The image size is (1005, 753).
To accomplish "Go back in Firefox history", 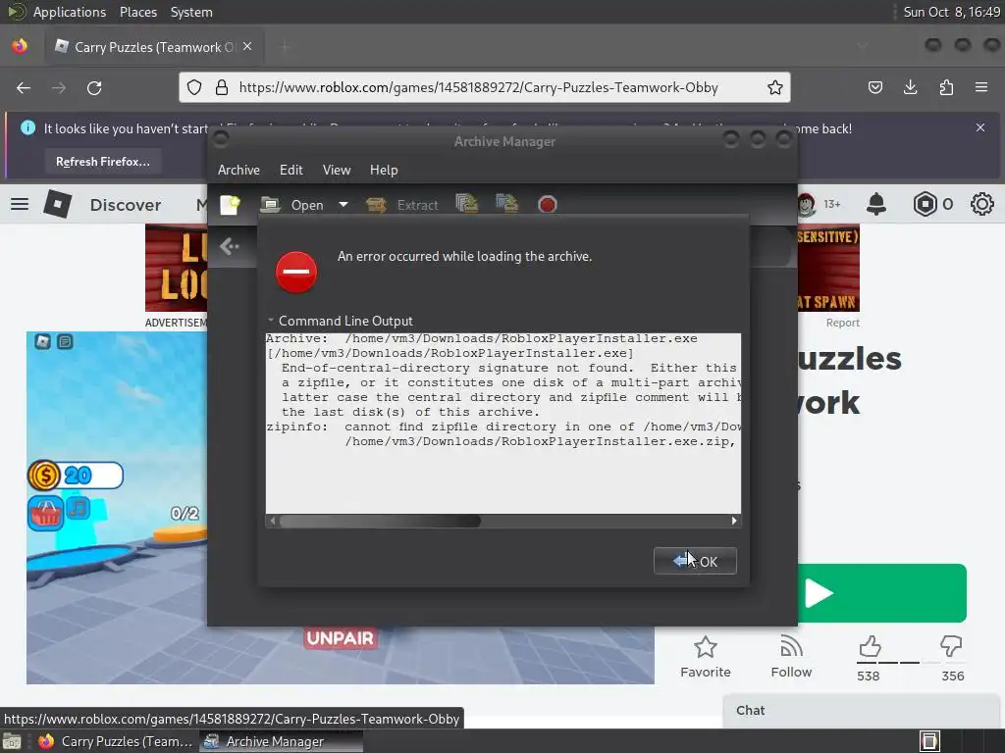I will [24, 87].
